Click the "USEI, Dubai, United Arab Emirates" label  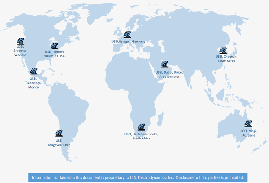(x=169, y=74)
